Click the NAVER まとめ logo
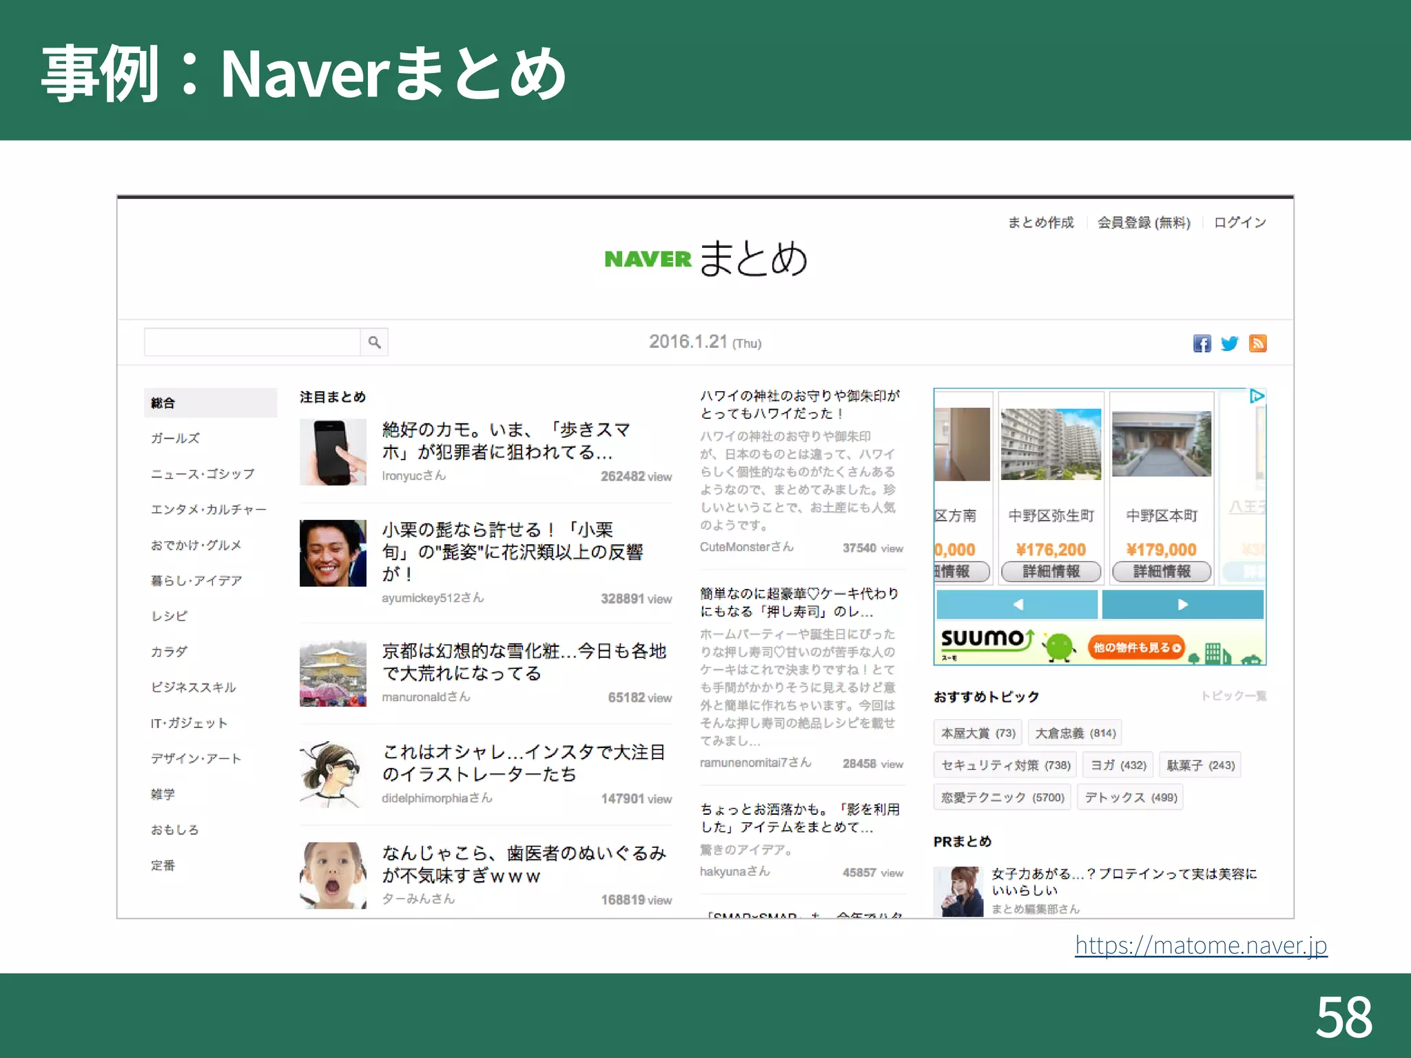The width and height of the screenshot is (1411, 1058). coord(705,259)
